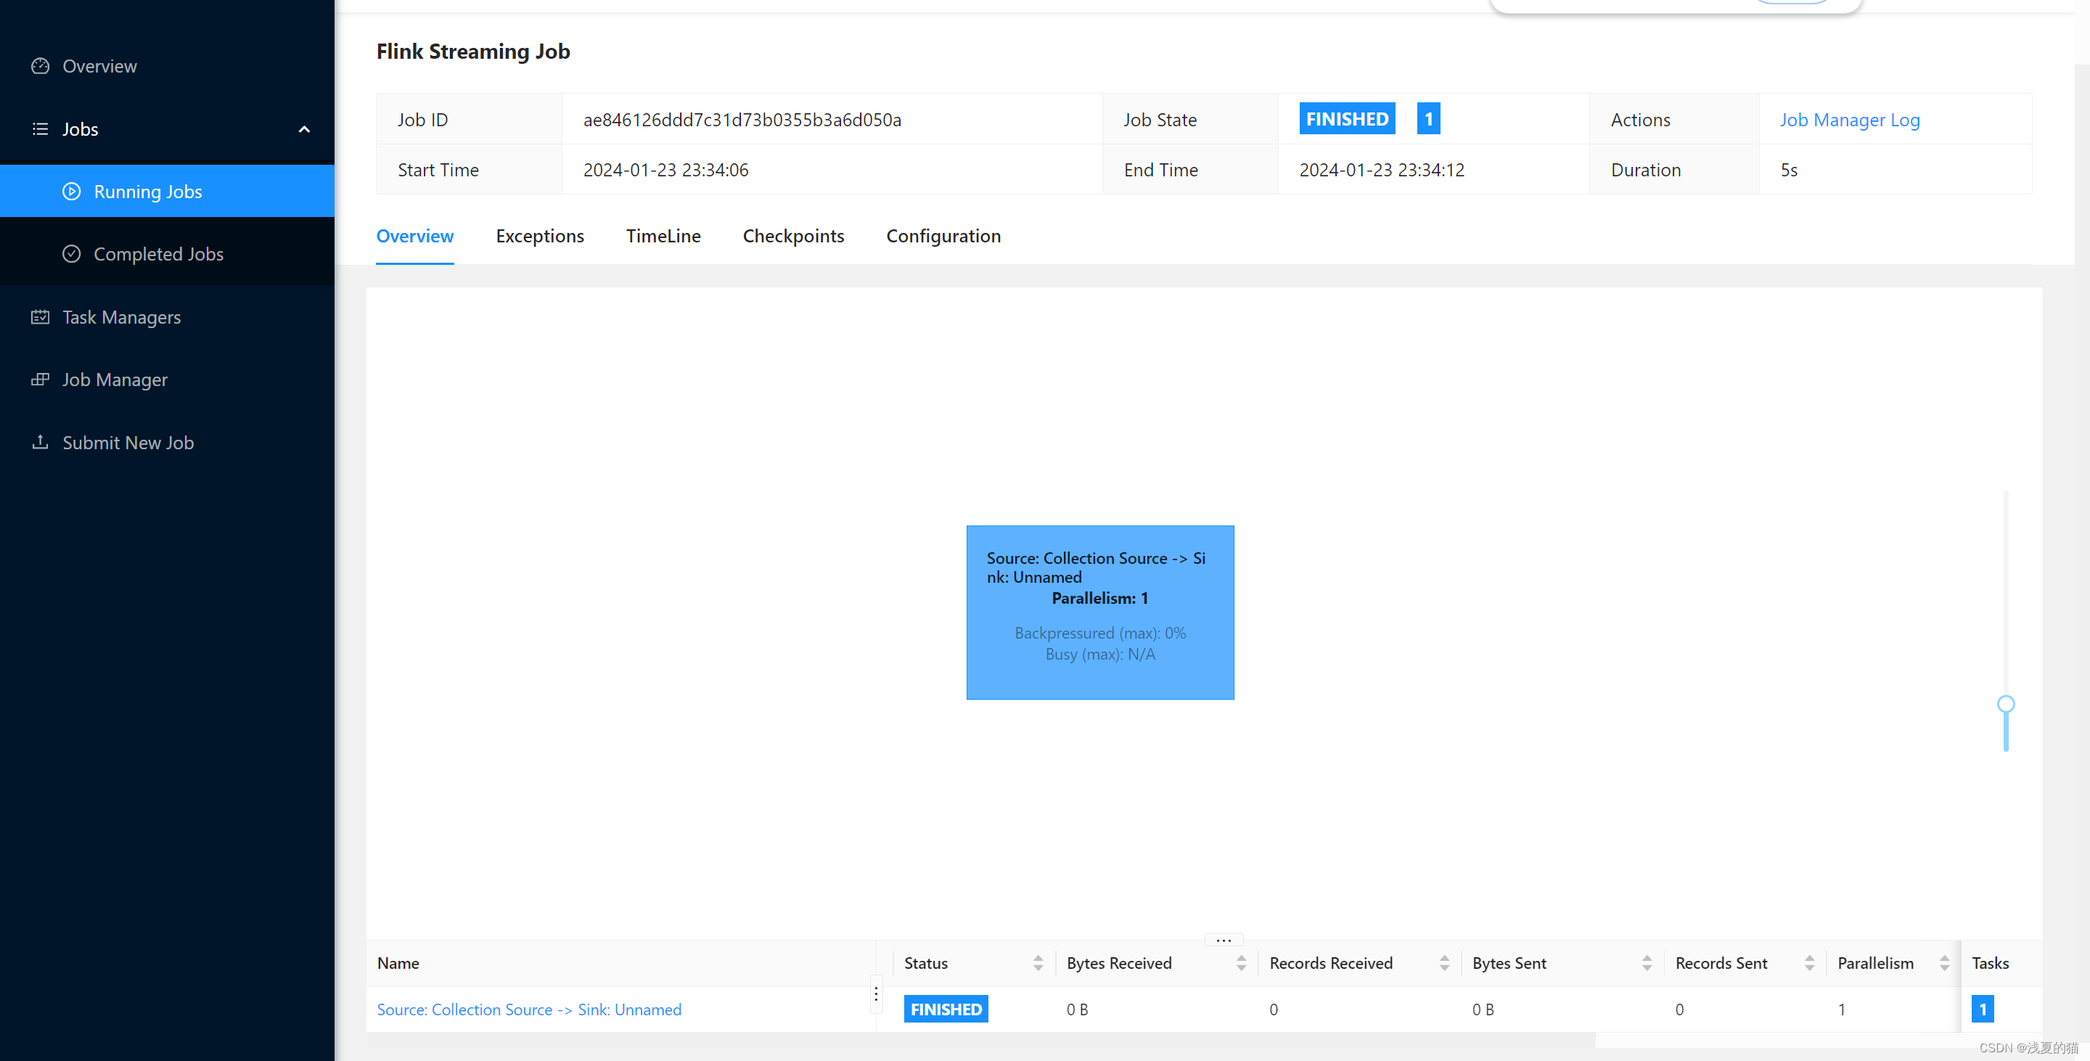Click Source: Collection Source sink link

click(529, 1008)
